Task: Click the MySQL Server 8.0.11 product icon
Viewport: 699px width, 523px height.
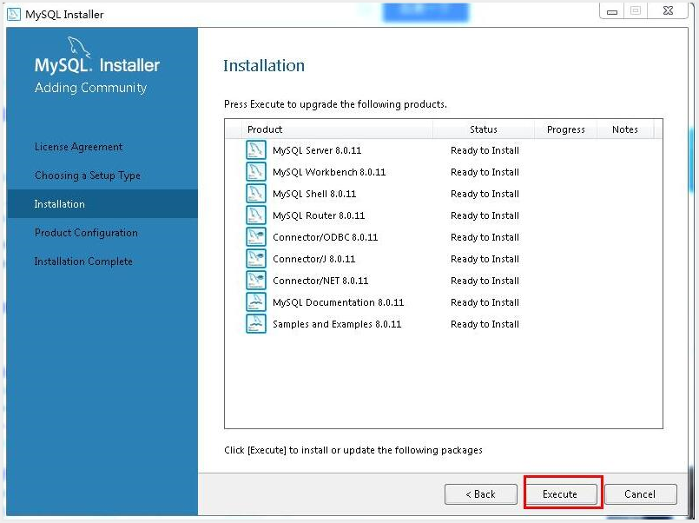Action: coord(256,150)
